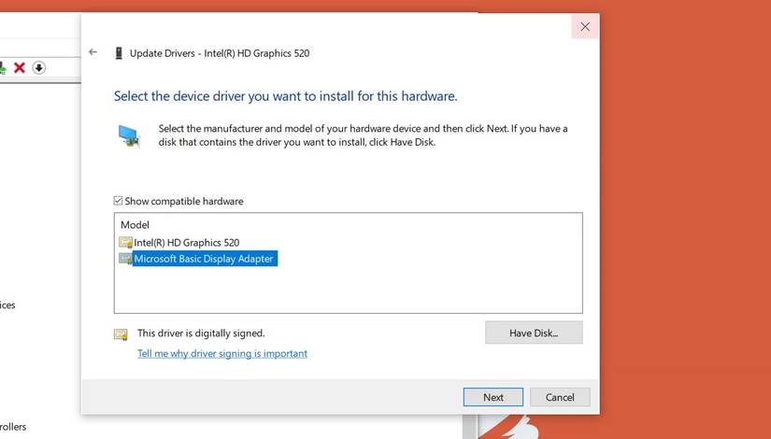Click the device icon beside Update Drivers title
771x439 pixels.
(x=119, y=53)
